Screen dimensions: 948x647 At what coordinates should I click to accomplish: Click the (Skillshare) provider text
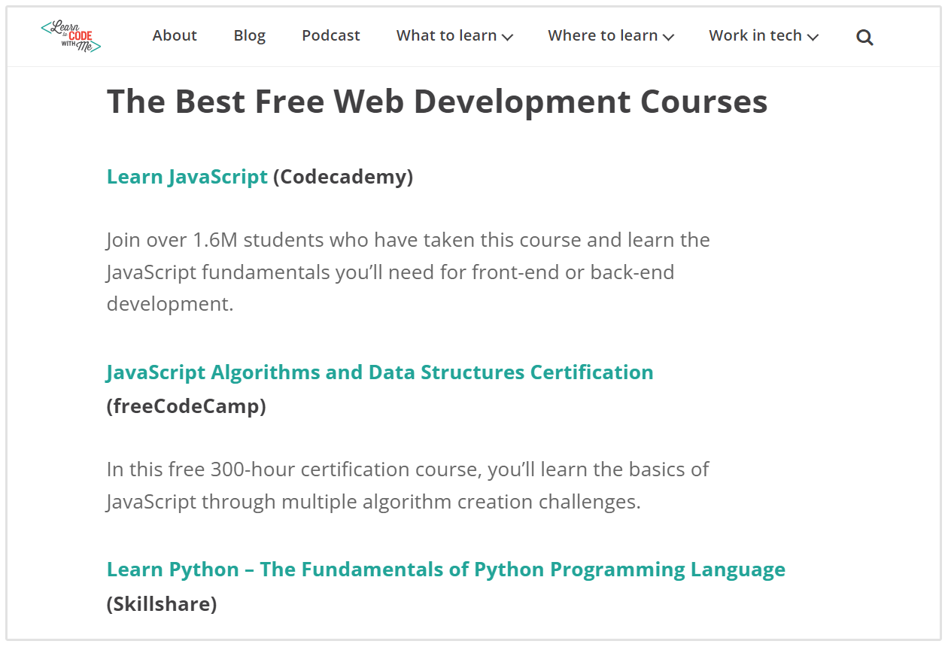tap(162, 603)
